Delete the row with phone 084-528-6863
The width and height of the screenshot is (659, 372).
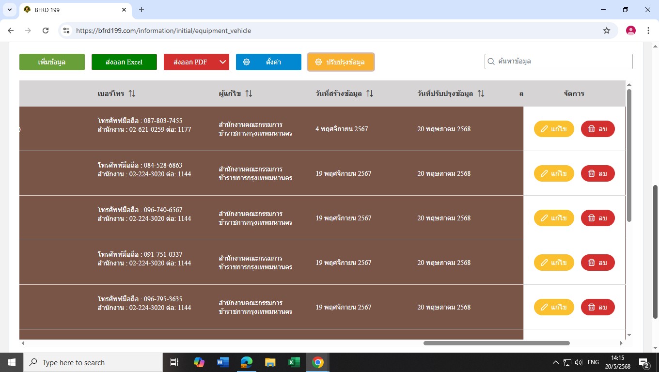(597, 173)
